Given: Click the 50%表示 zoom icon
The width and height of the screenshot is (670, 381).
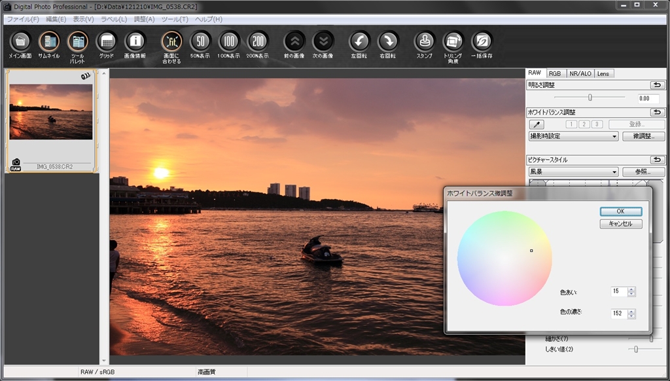Looking at the screenshot, I should pos(200,42).
